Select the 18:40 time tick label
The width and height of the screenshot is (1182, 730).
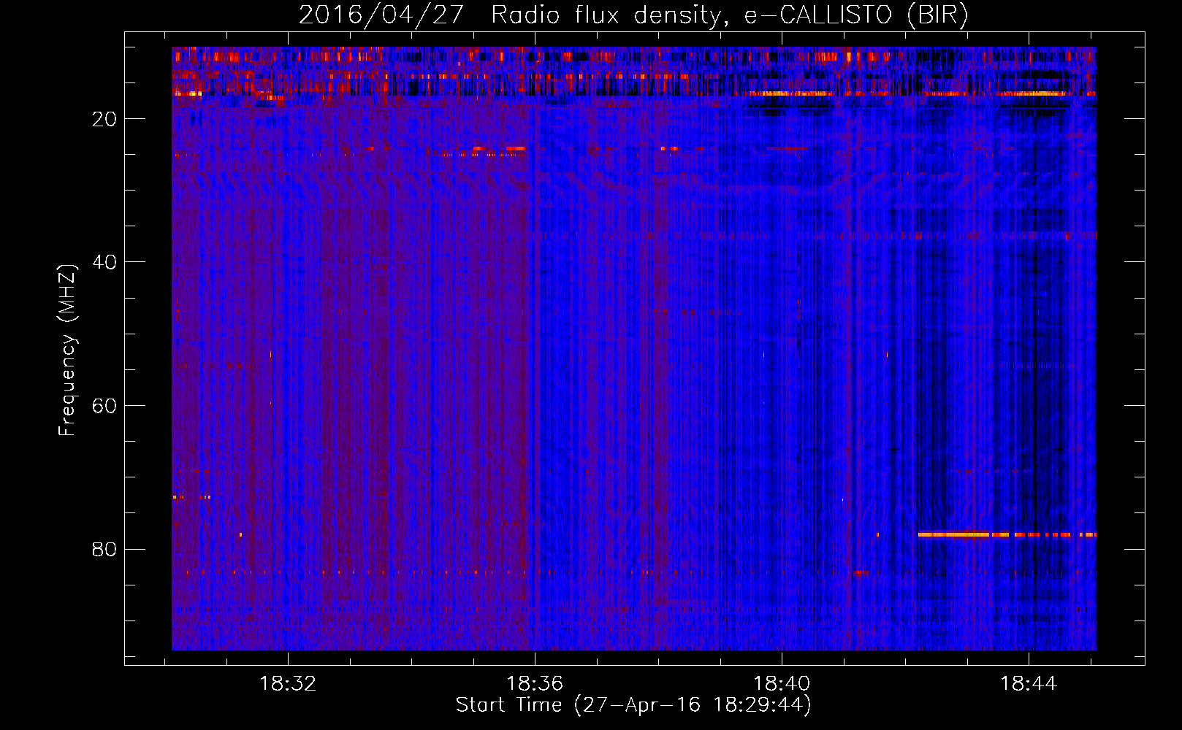782,684
